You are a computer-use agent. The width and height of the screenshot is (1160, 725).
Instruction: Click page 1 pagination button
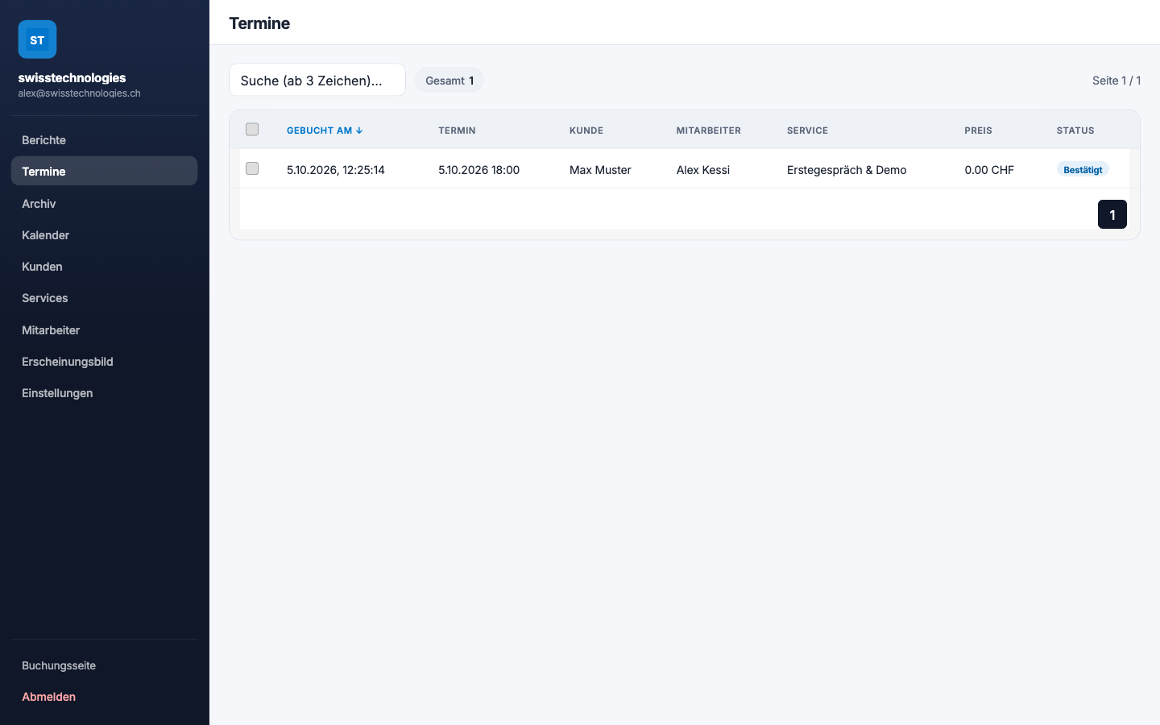click(1112, 214)
